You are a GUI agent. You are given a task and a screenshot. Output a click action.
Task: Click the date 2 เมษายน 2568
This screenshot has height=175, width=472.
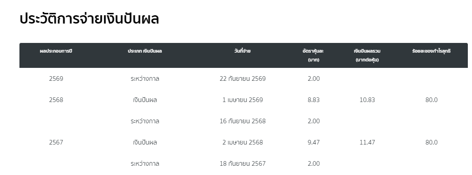tap(242, 142)
